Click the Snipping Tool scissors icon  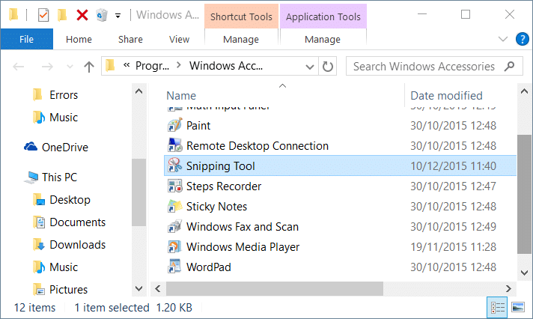[175, 165]
